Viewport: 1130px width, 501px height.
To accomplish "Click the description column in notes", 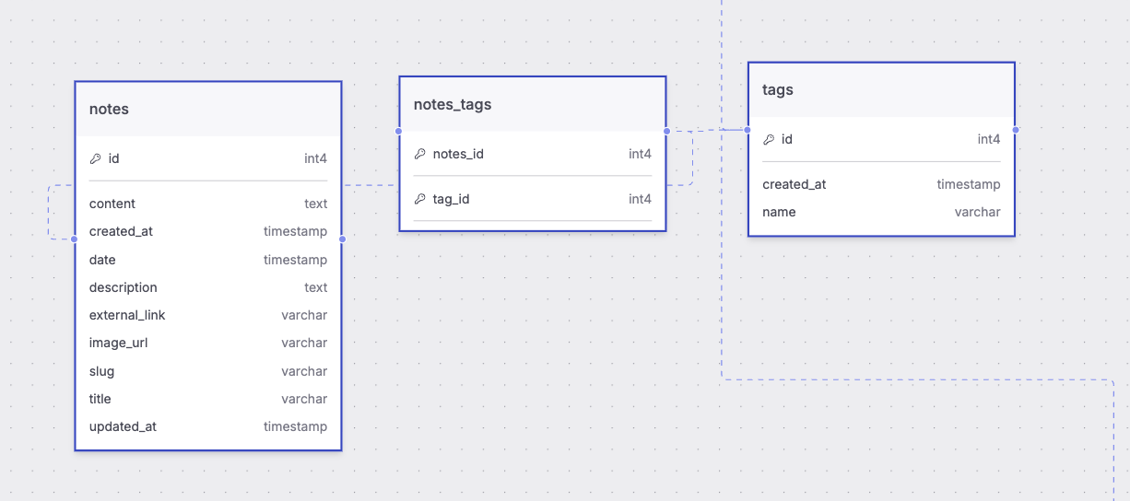I will click(x=208, y=287).
